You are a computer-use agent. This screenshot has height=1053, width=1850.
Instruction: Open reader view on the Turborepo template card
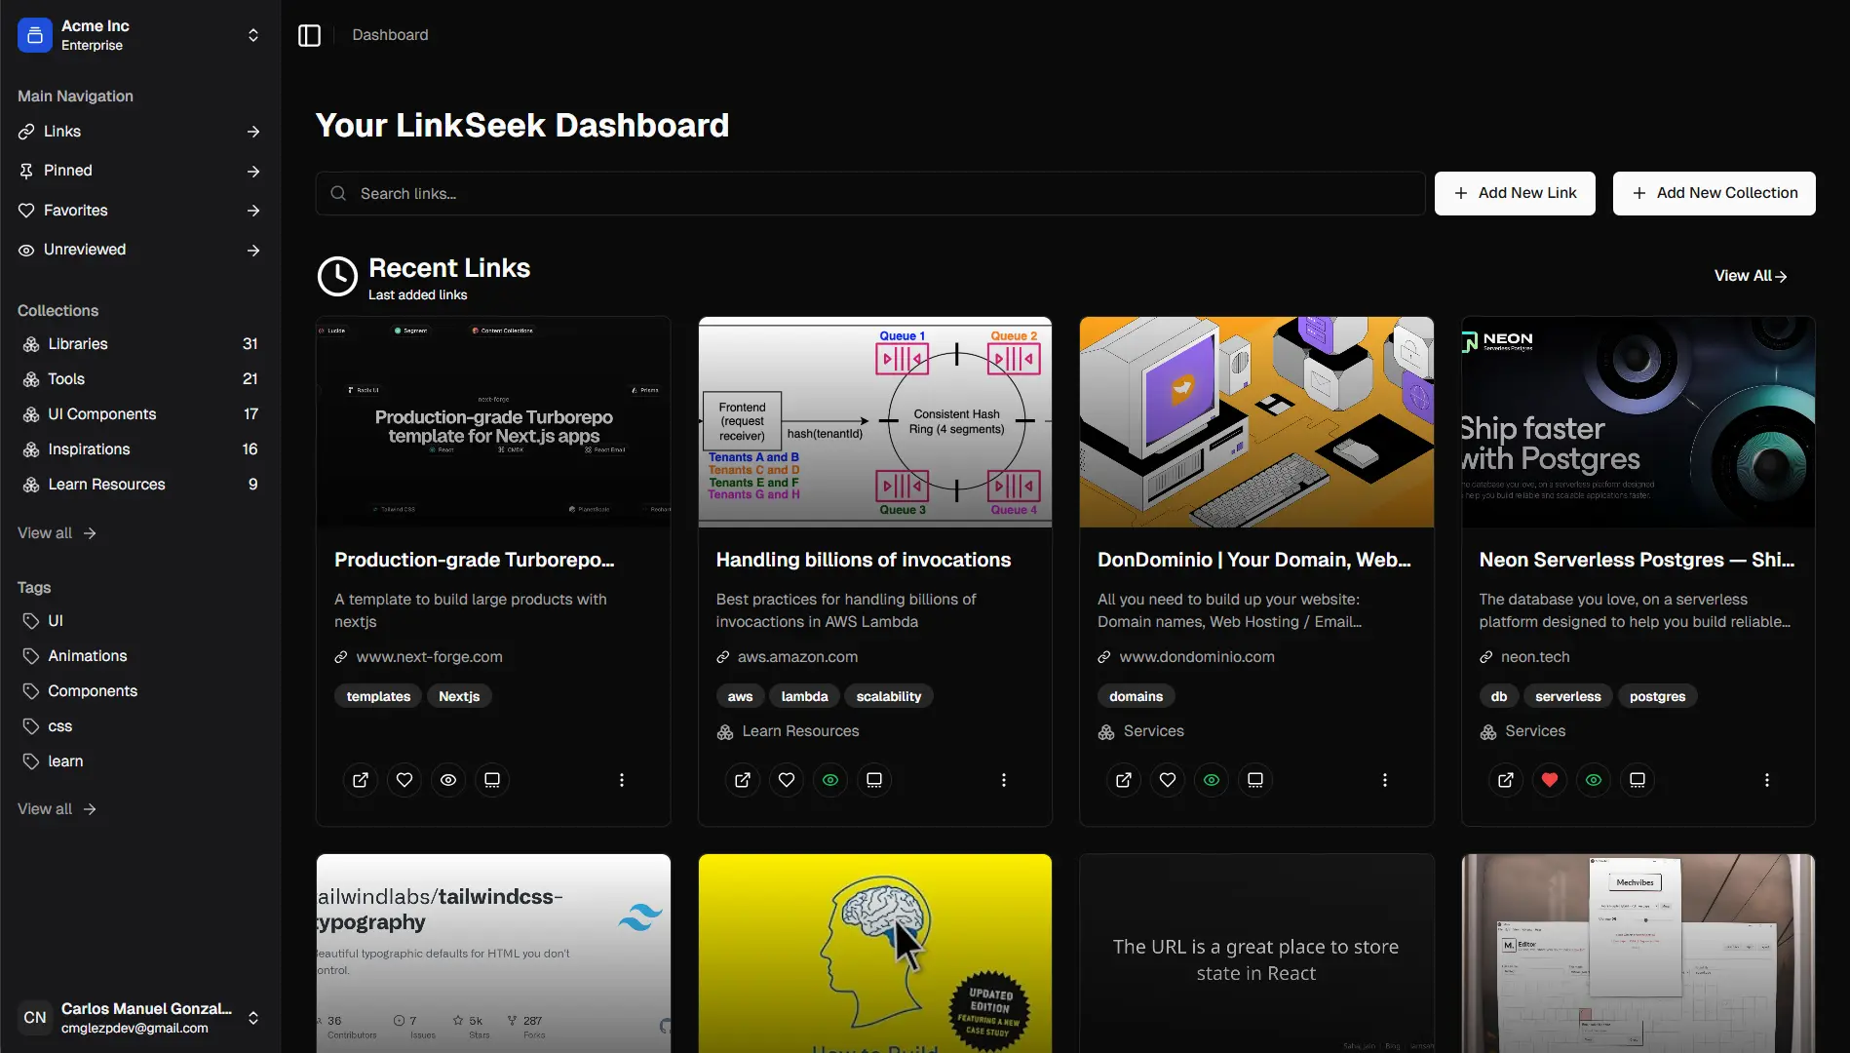[x=492, y=779]
